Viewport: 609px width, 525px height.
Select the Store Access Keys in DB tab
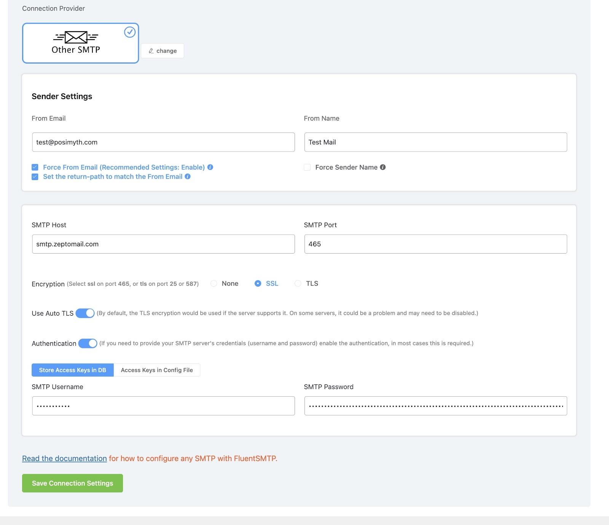[72, 370]
